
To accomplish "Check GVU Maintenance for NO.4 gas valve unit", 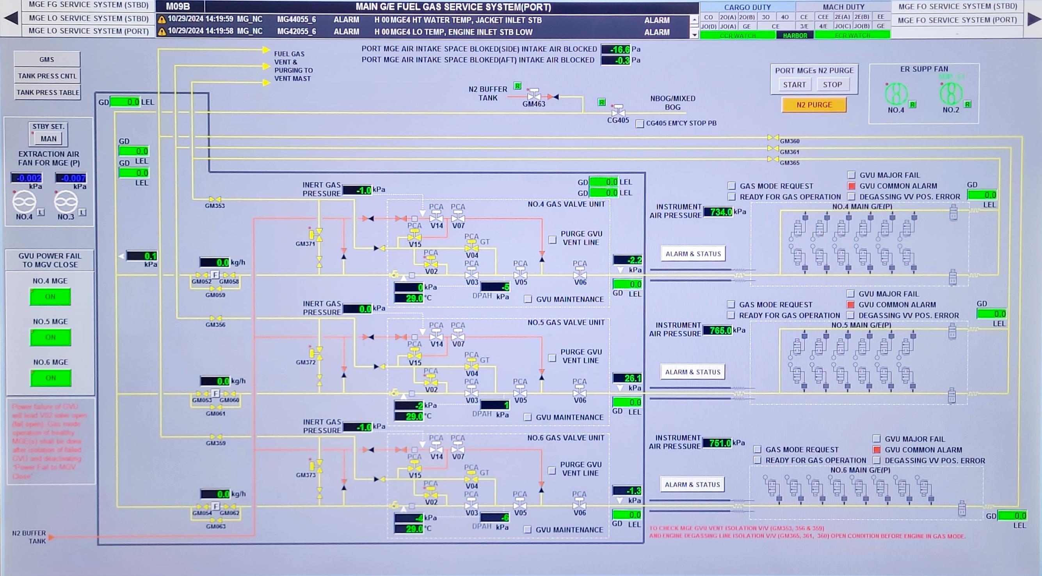I will coord(528,299).
